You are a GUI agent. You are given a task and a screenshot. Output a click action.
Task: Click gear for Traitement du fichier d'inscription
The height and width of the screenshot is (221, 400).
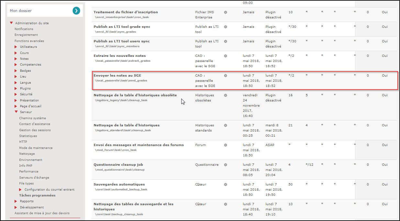(226, 12)
